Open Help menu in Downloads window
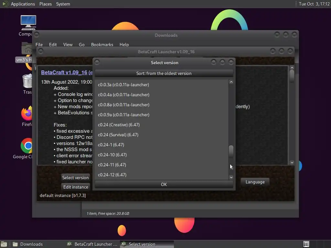The width and height of the screenshot is (331, 248). pyautogui.click(x=124, y=45)
